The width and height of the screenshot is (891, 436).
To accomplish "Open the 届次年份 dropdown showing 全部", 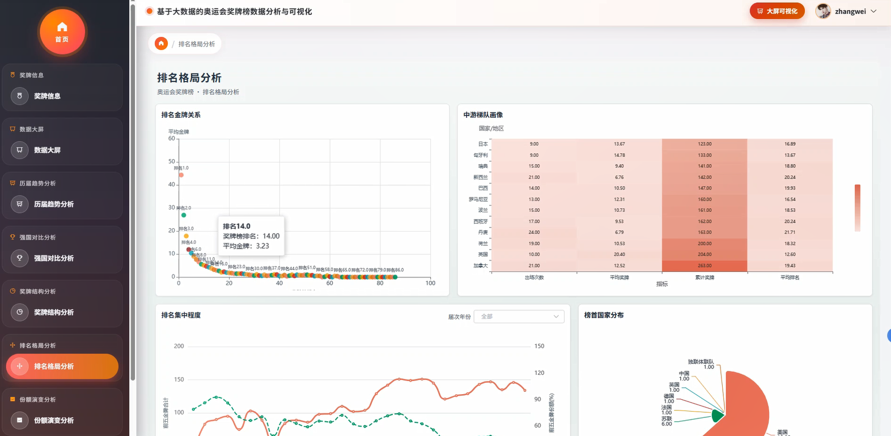I will [x=519, y=317].
